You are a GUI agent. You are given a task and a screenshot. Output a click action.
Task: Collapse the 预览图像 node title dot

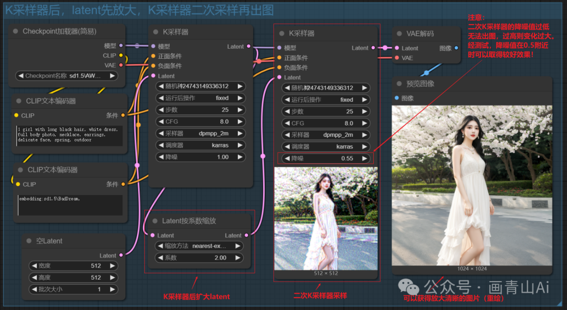click(x=399, y=84)
